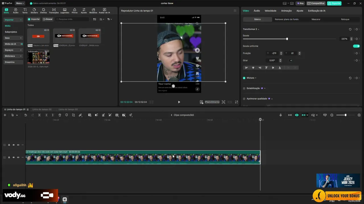
Task: Delete selected clip with trash icon
Action: [60, 115]
